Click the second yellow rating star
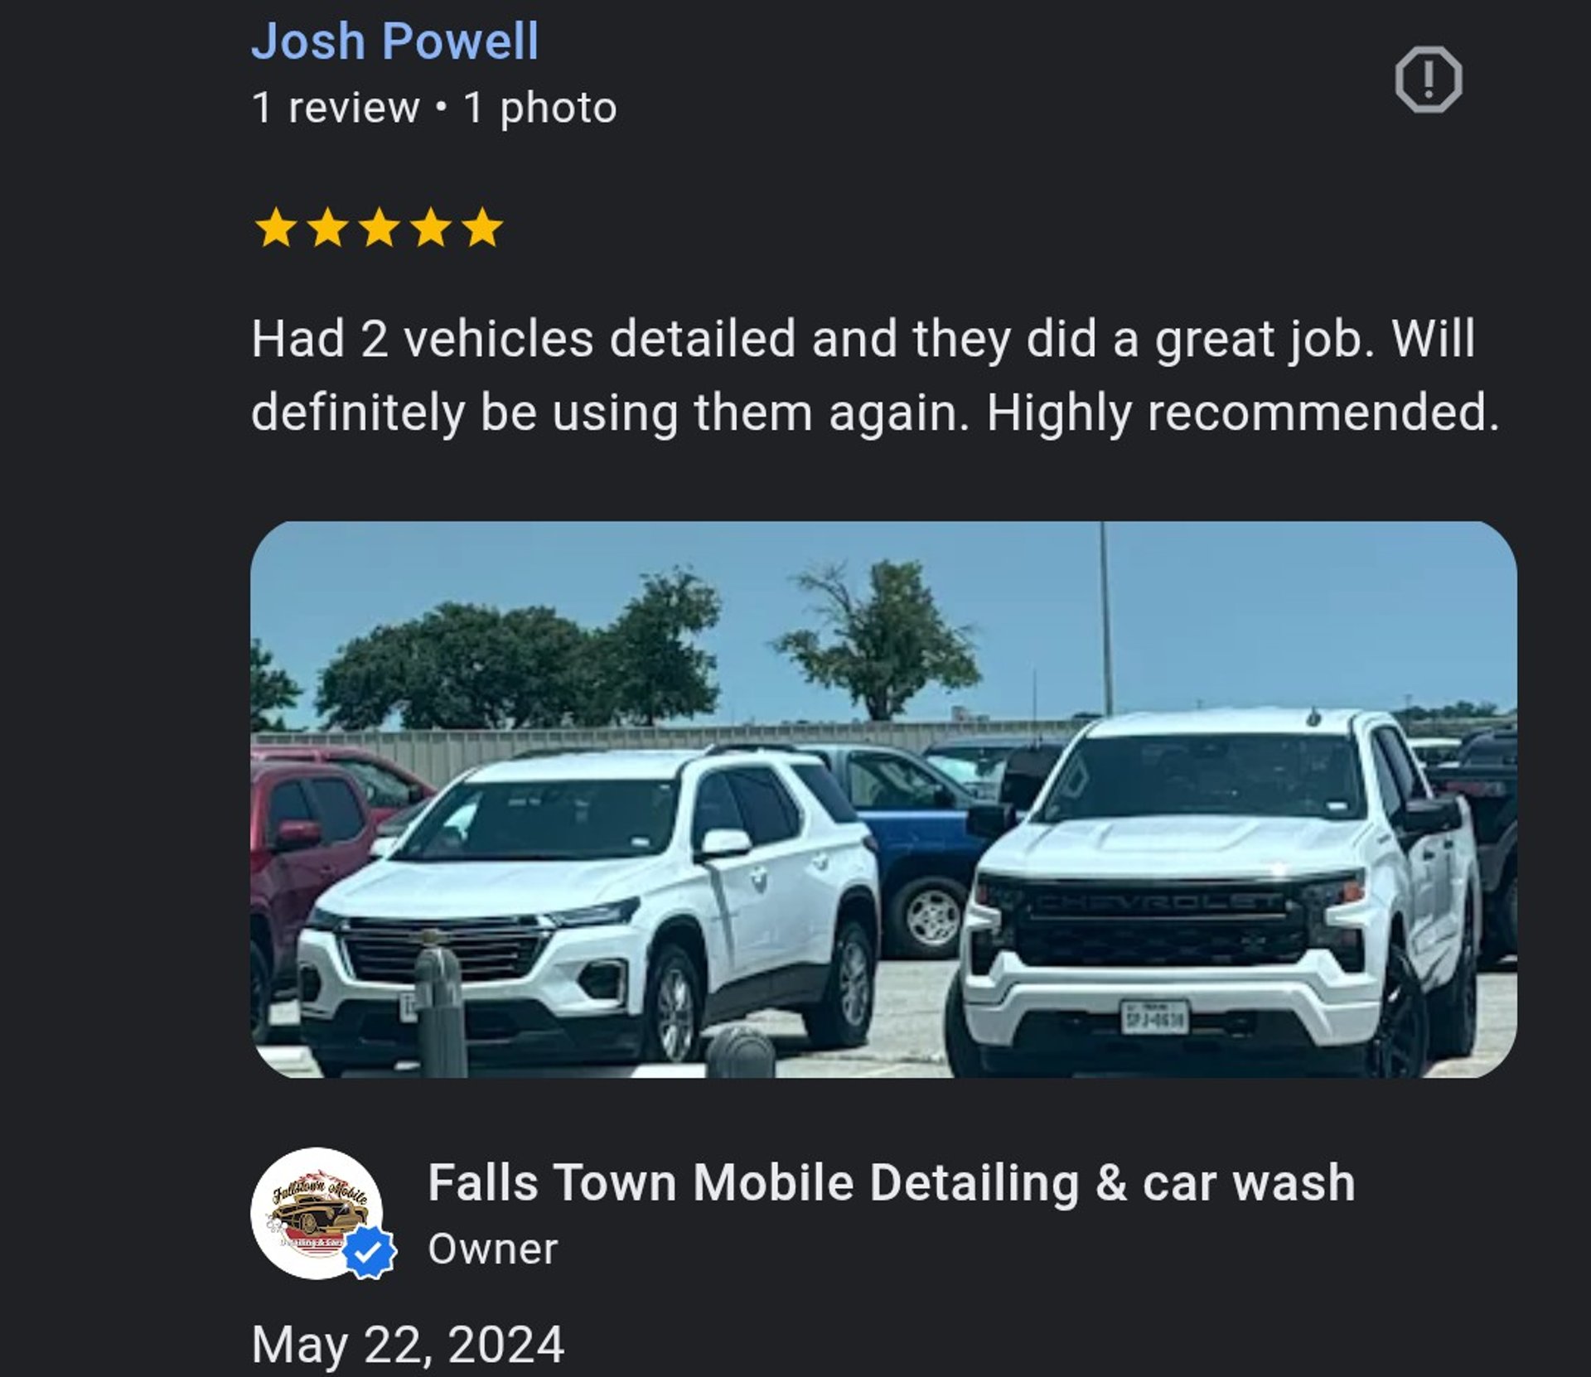1591x1377 pixels. pos(327,227)
